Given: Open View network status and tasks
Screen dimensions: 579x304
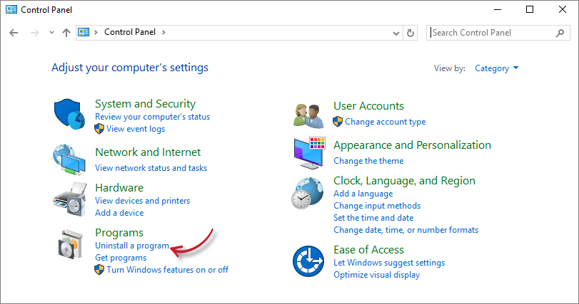Looking at the screenshot, I should coord(151,168).
